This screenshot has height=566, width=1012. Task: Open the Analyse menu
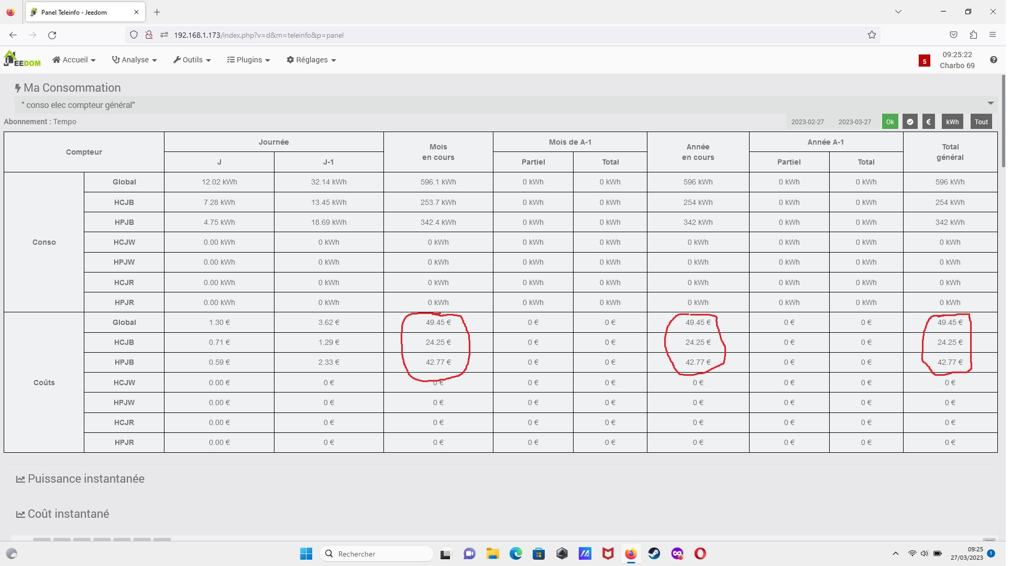(135, 60)
